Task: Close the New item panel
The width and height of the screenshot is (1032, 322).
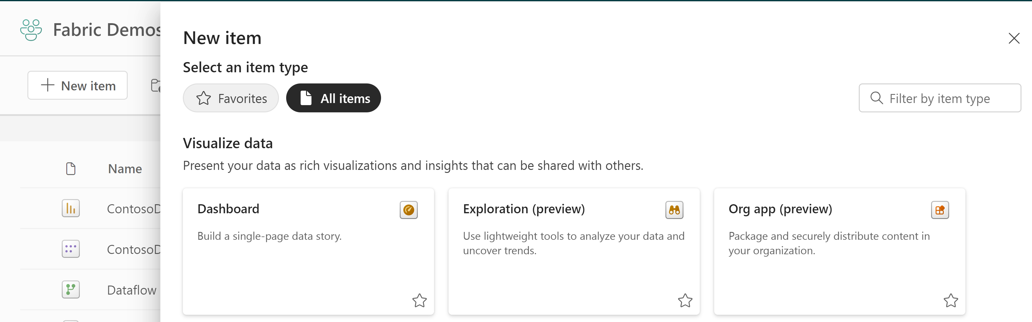Action: [1014, 39]
